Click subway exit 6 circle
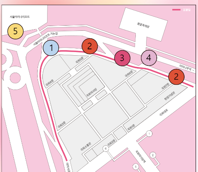 [x=106, y=149]
